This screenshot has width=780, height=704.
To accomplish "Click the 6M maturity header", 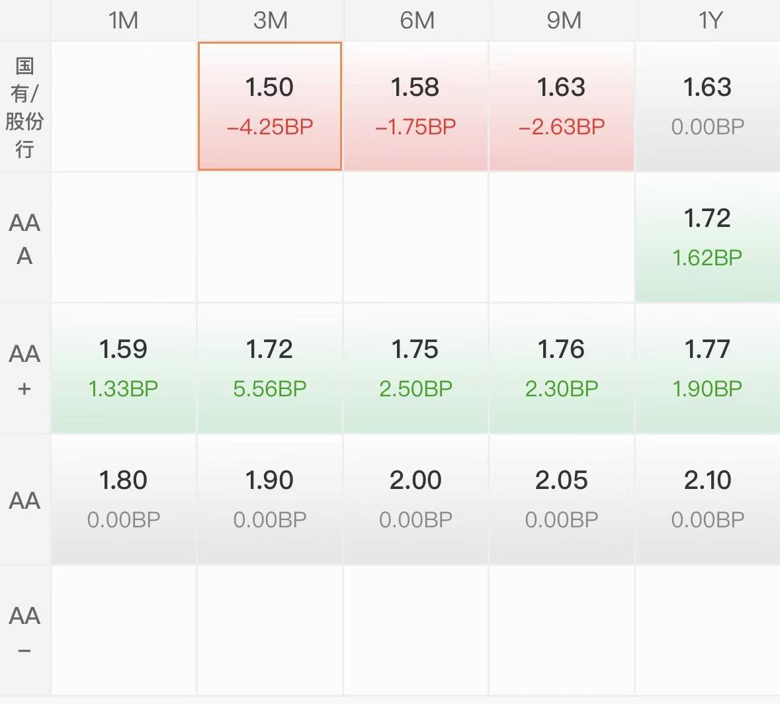I will 416,21.
